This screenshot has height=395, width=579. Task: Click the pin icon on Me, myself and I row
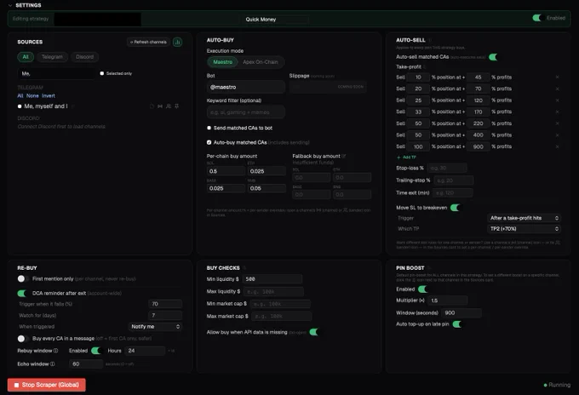pos(177,106)
